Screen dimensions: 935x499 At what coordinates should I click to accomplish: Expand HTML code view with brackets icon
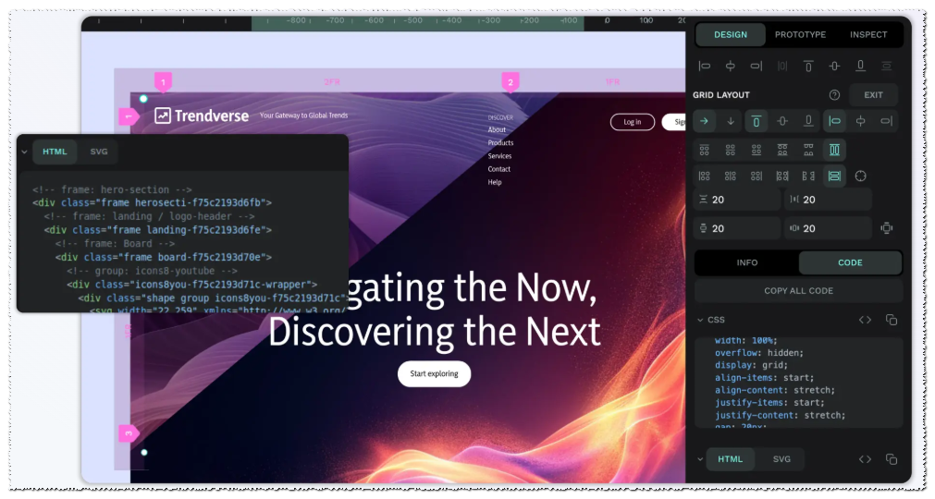click(x=865, y=459)
